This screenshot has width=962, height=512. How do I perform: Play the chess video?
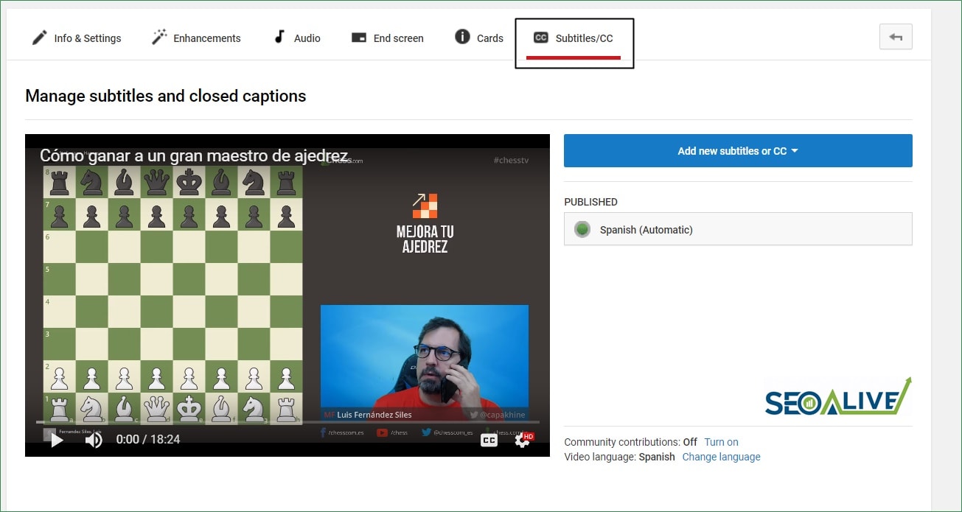[x=57, y=439]
